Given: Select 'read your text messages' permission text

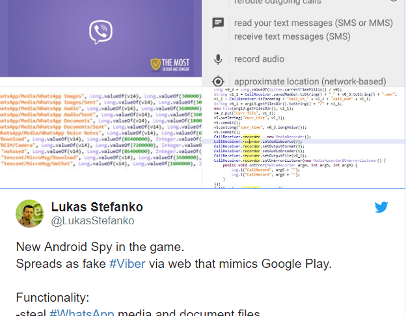Looking at the screenshot, I should pyautogui.click(x=314, y=23).
